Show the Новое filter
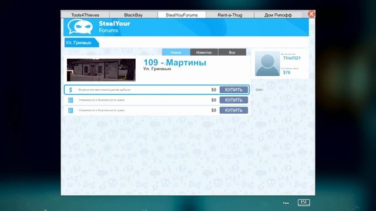This screenshot has width=376, height=211. pyautogui.click(x=176, y=52)
